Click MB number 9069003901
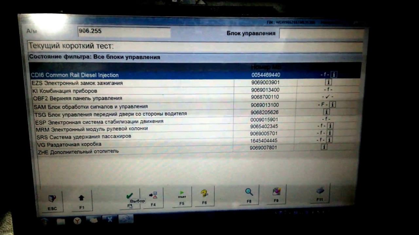This screenshot has height=235, width=419. [265, 83]
